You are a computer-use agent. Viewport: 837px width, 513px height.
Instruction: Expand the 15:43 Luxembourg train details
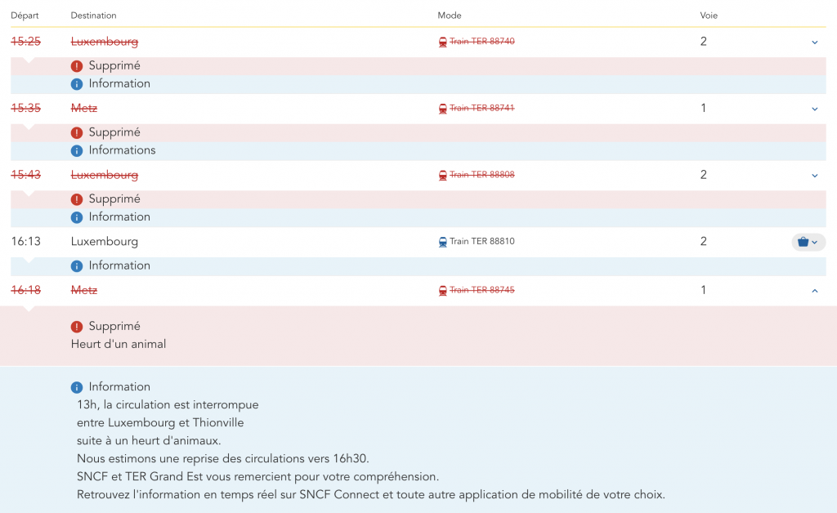tap(814, 175)
